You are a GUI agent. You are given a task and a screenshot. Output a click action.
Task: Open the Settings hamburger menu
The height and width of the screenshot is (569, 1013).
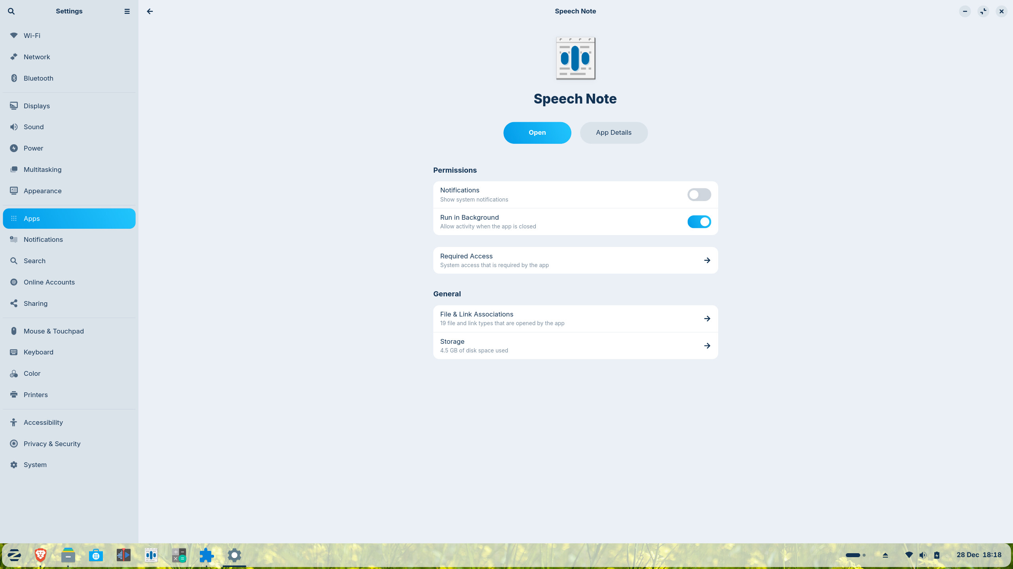(127, 11)
